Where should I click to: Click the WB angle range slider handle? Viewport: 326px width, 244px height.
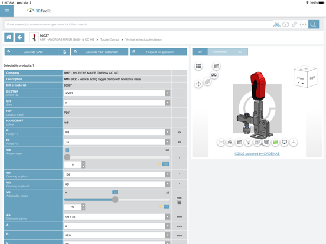pos(67,157)
